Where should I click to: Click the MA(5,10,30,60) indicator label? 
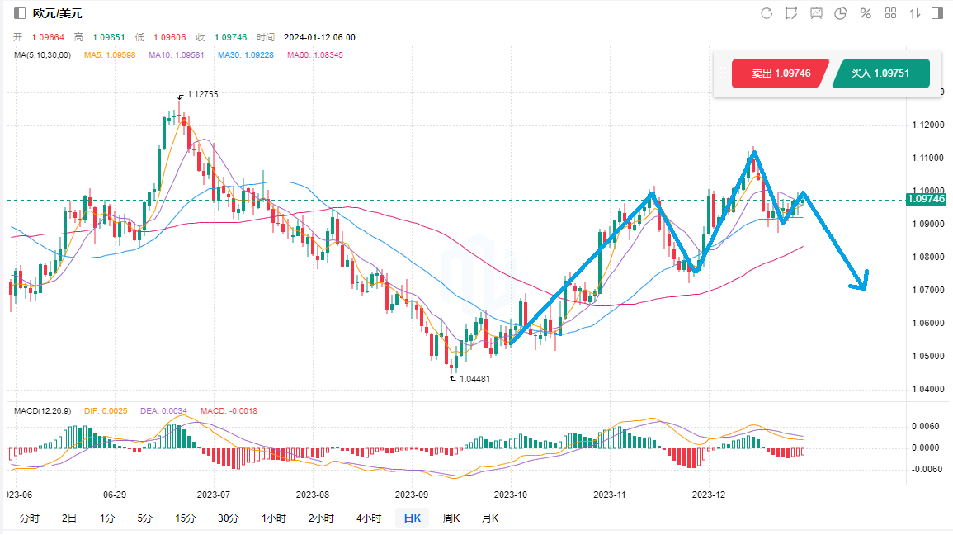click(43, 55)
